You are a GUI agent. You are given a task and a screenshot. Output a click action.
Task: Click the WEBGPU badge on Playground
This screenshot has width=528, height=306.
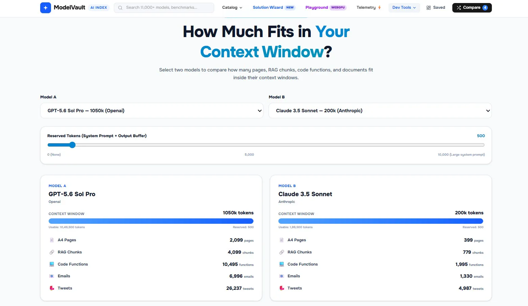(x=338, y=8)
